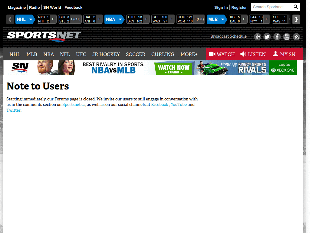Open the NBA section in navigation
This screenshot has width=310, height=233.
click(x=49, y=54)
